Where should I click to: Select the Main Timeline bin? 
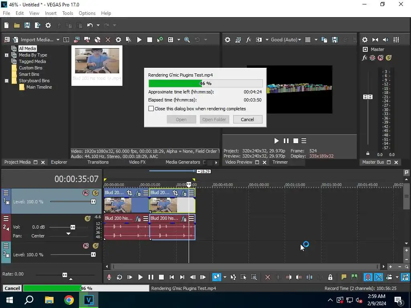pos(39,87)
